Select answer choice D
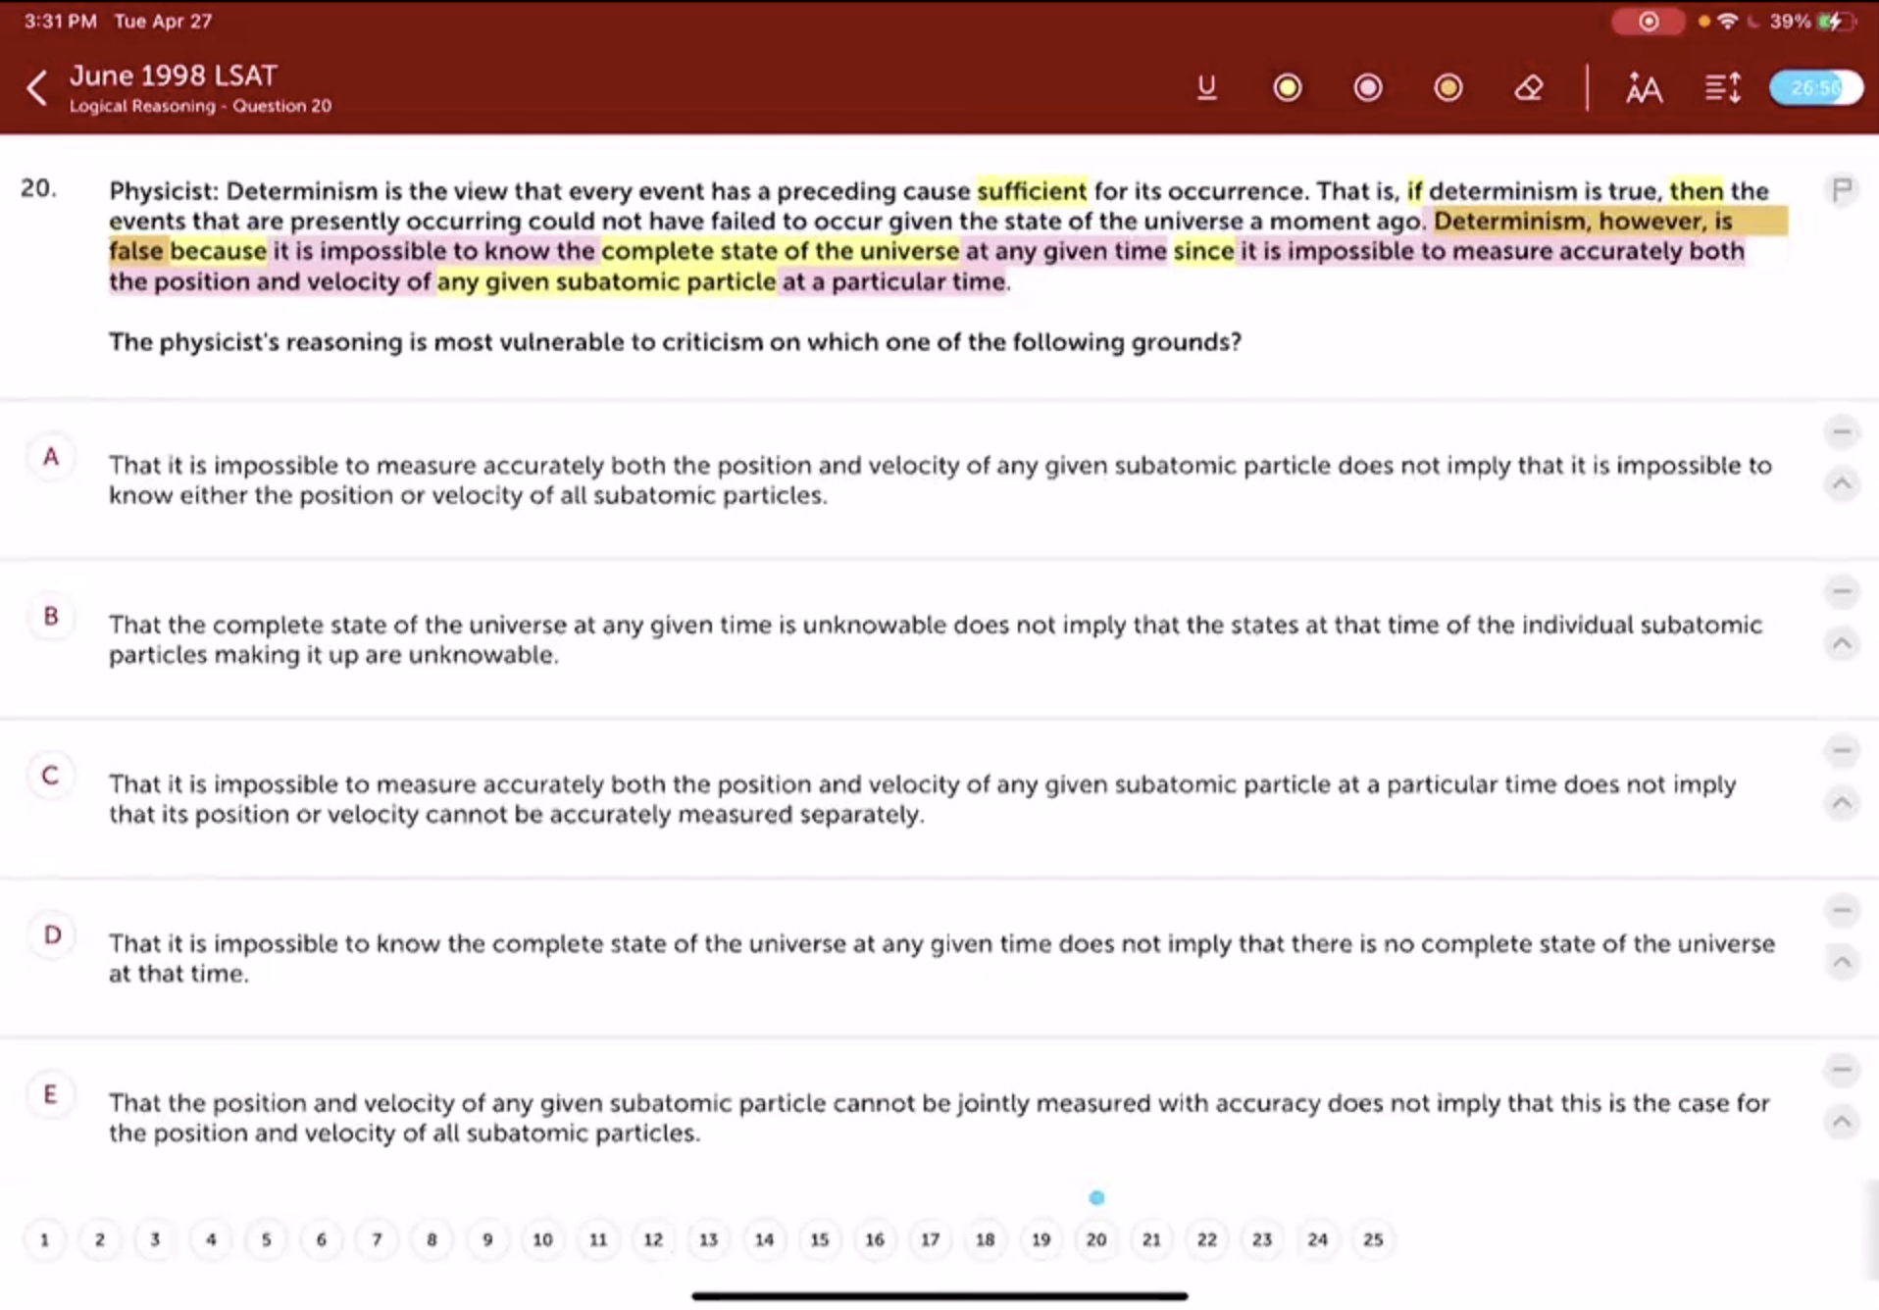This screenshot has height=1310, width=1879. (x=51, y=935)
